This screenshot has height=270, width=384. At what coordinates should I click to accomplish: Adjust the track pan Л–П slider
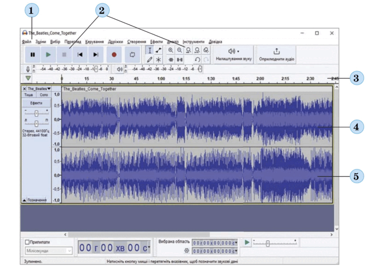point(36,124)
